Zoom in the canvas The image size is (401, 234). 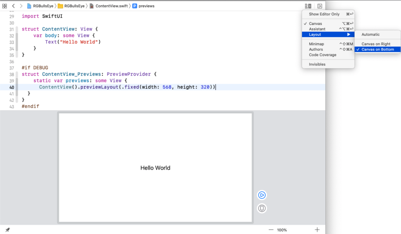[317, 230]
